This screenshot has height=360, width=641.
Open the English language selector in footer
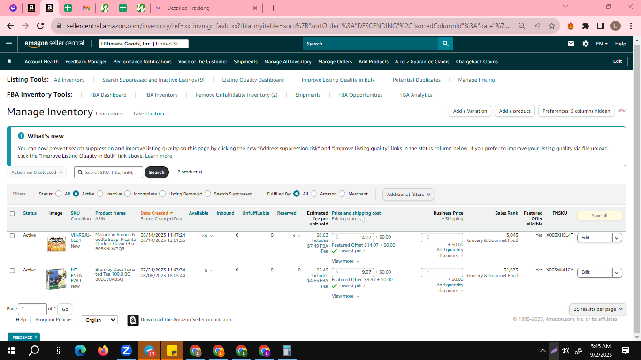click(99, 320)
